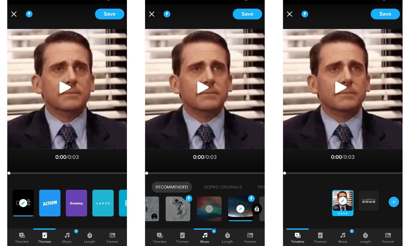This screenshot has height=246, width=410.
Task: Select the snowboarding song thumbnail
Action: 178,209
